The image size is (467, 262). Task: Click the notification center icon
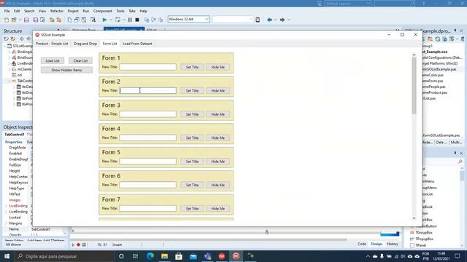click(x=458, y=256)
